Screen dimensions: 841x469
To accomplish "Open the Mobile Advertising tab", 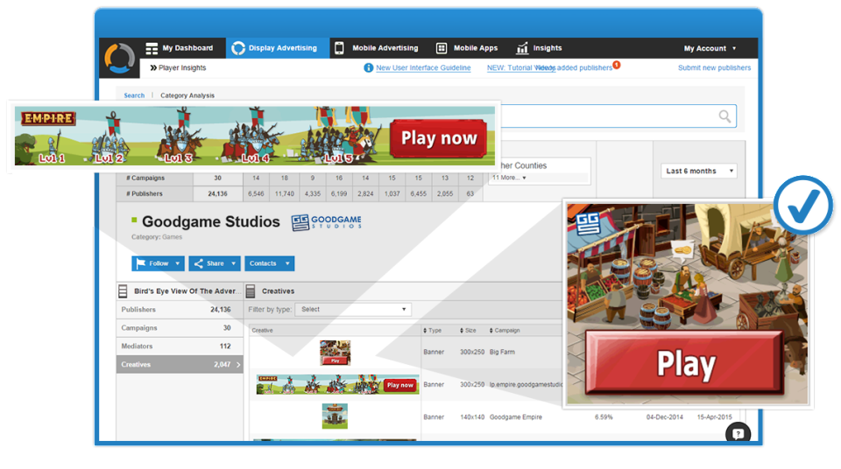I will [377, 48].
